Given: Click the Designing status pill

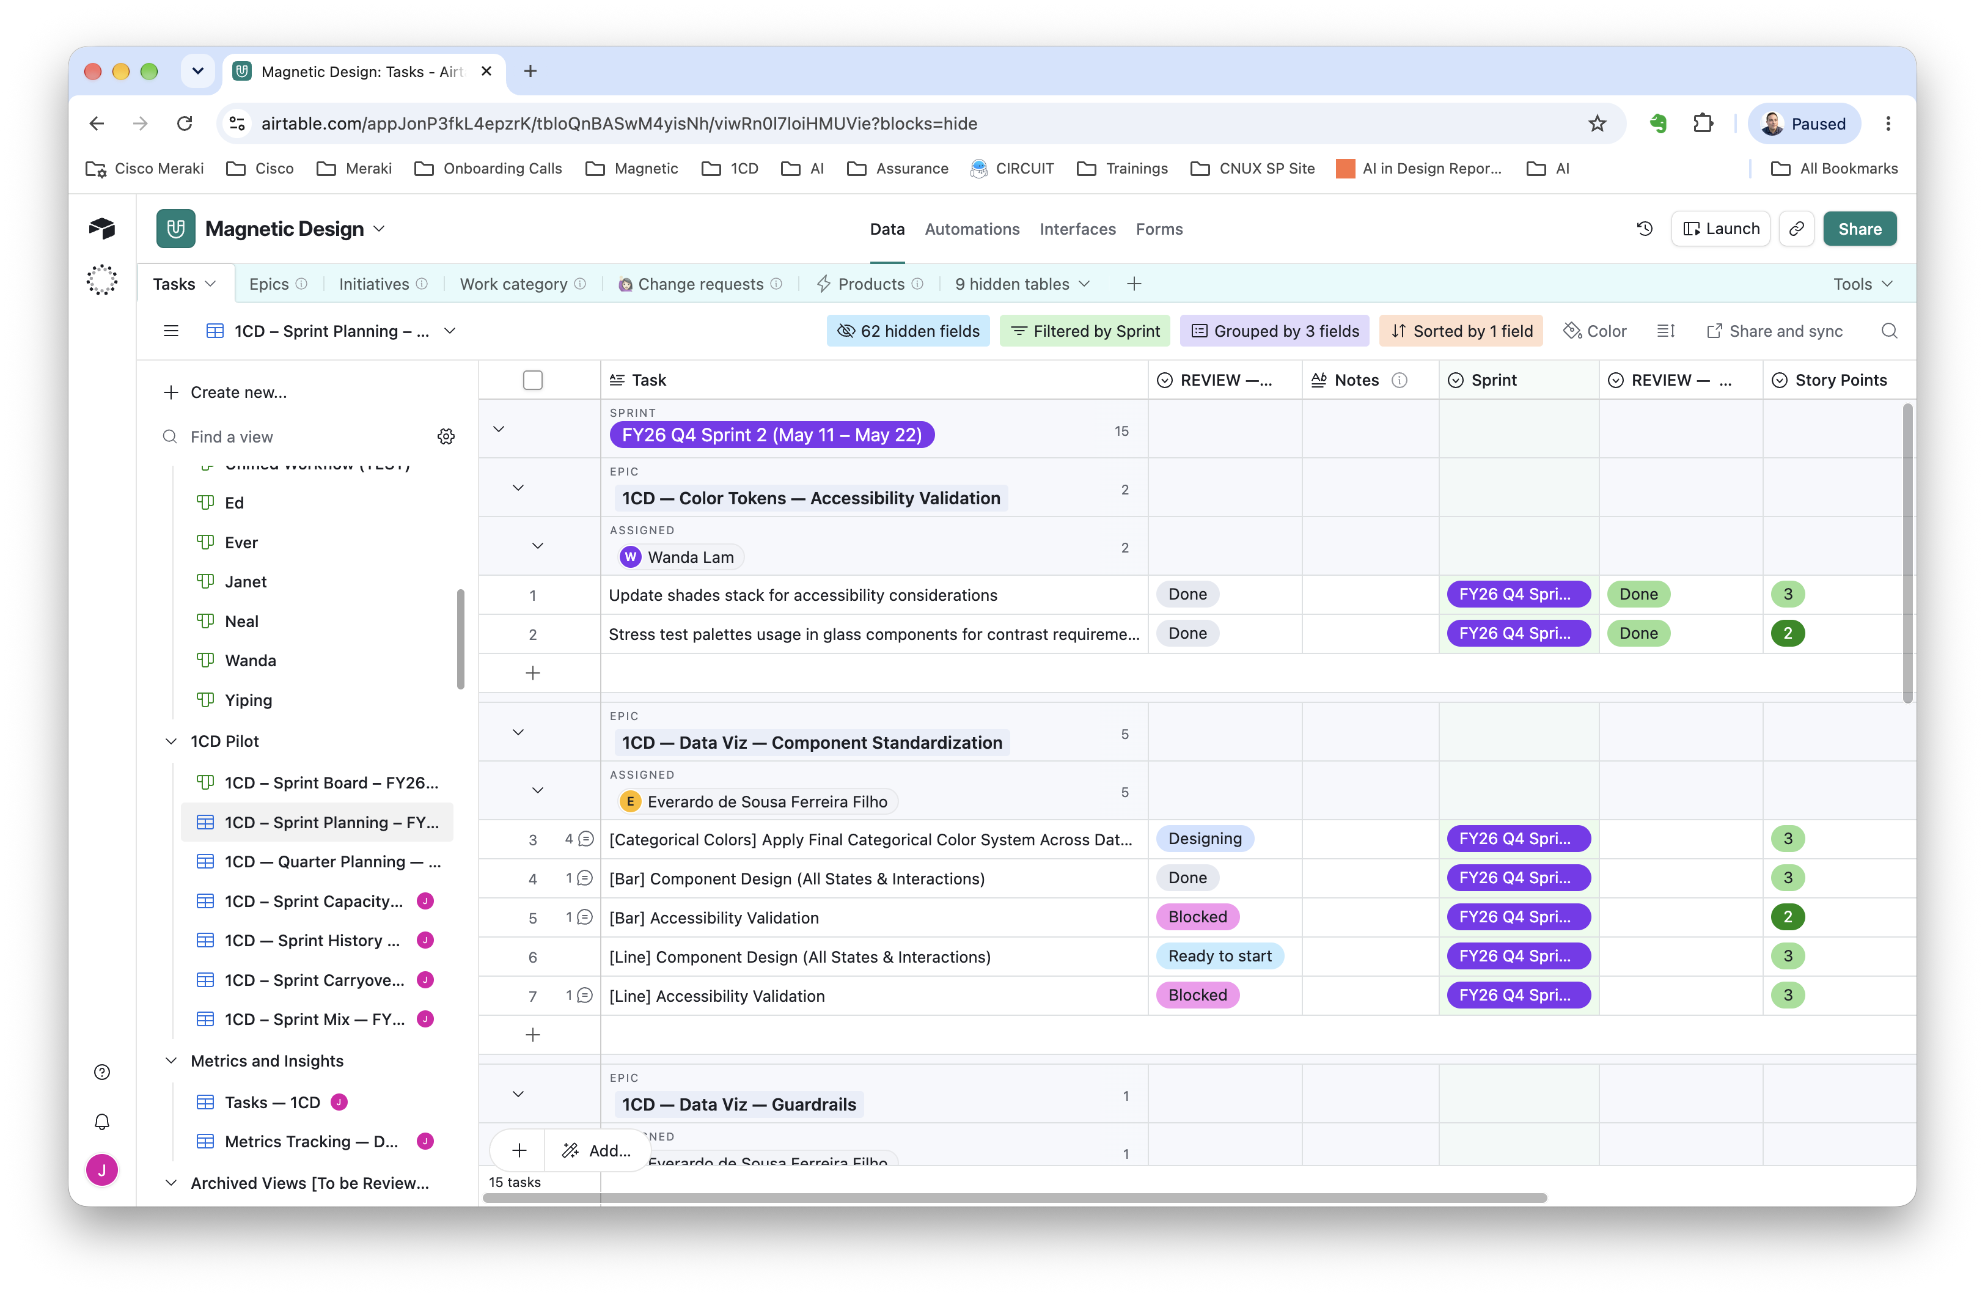Looking at the screenshot, I should (x=1205, y=838).
